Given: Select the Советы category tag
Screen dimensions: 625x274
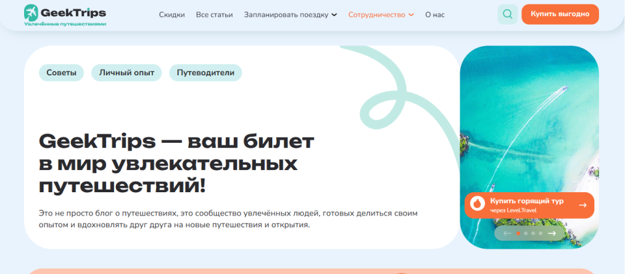Looking at the screenshot, I should click(x=61, y=73).
